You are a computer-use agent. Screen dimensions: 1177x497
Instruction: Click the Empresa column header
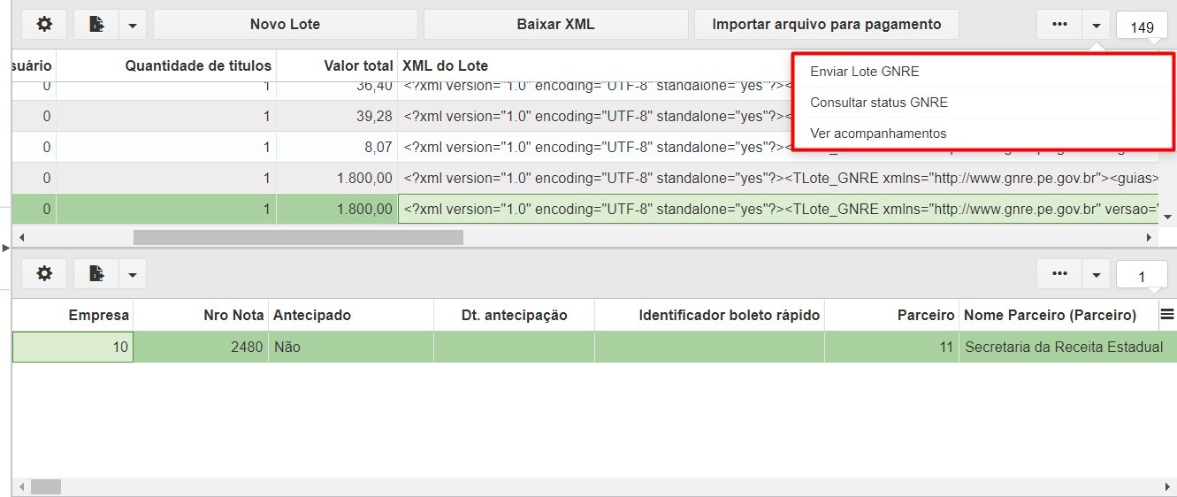coord(73,315)
